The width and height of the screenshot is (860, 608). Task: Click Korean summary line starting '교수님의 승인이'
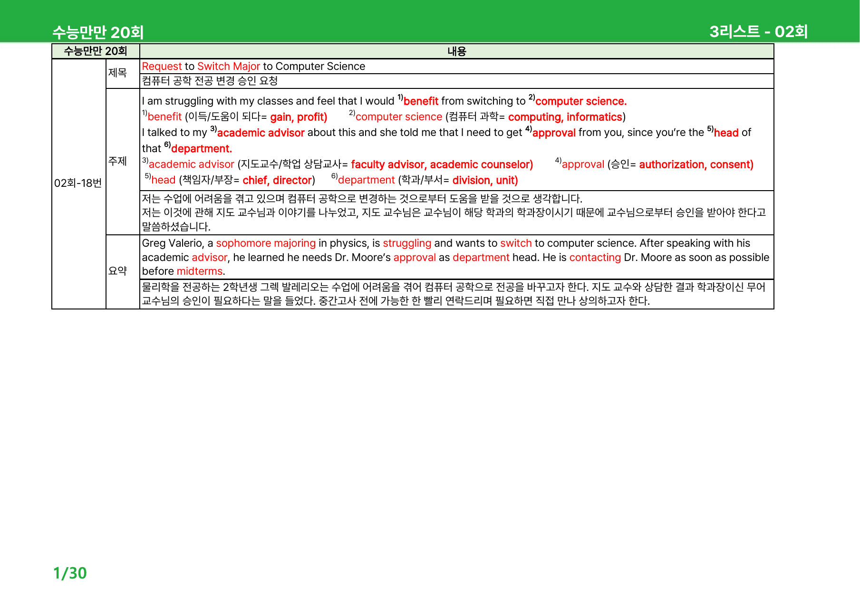pos(396,301)
